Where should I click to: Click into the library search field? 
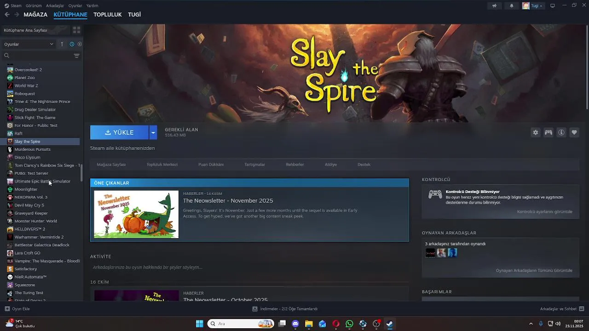tap(40, 56)
